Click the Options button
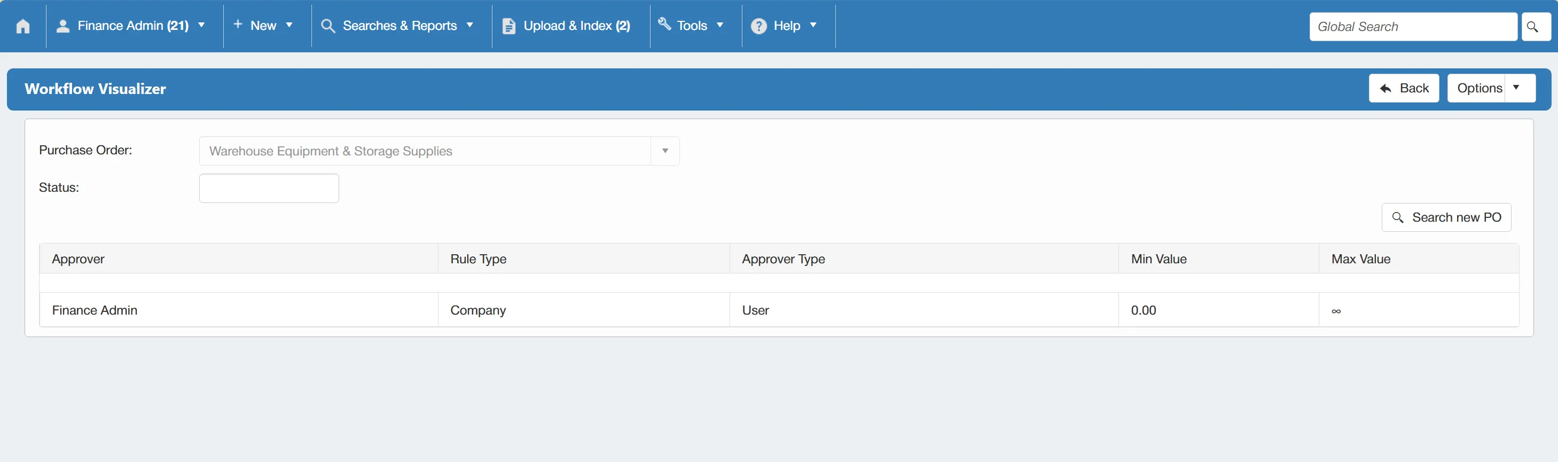The image size is (1558, 462). pos(1491,88)
